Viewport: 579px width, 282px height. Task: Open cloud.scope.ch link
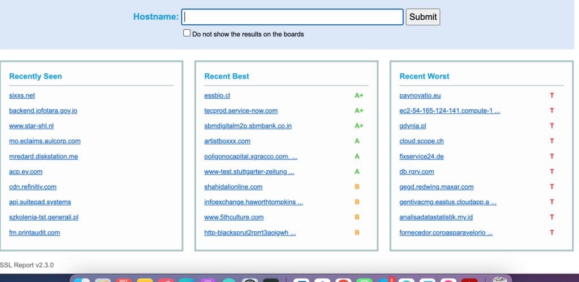[422, 141]
